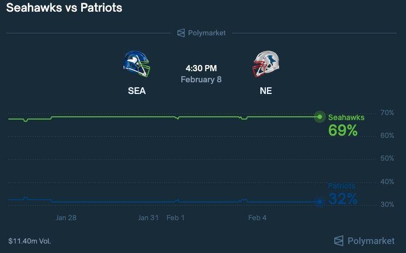Screen dimensions: 406x253
Task: Click the Patriots helmet icon
Action: (266, 64)
